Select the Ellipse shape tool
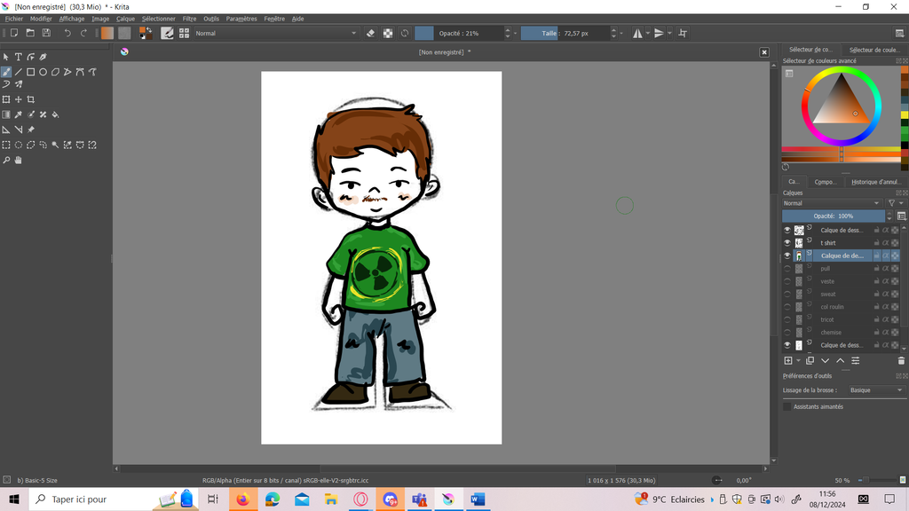The height and width of the screenshot is (511, 909). coord(43,72)
